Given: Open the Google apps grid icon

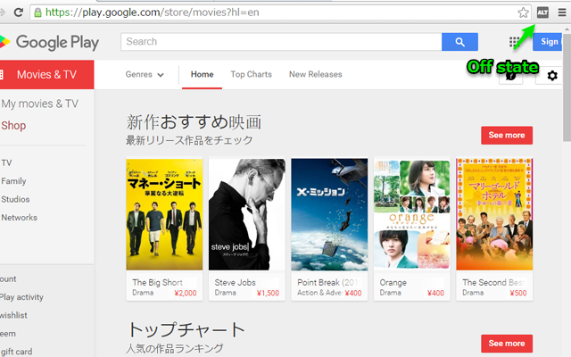Looking at the screenshot, I should point(514,42).
